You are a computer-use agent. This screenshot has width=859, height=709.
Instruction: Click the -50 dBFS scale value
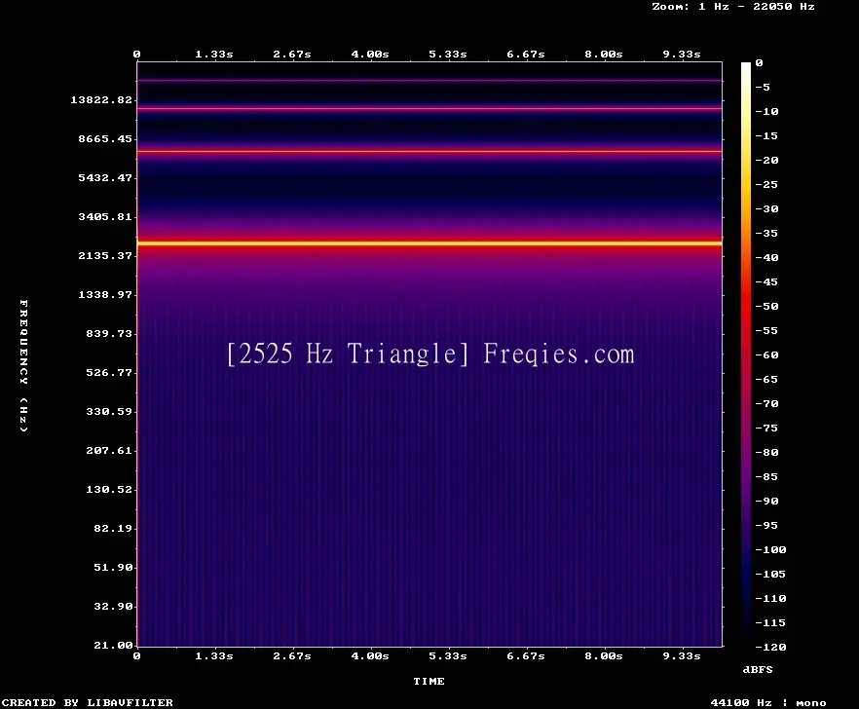766,306
